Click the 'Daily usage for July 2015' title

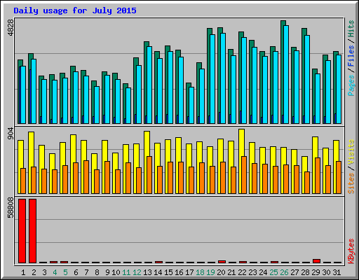(x=75, y=10)
